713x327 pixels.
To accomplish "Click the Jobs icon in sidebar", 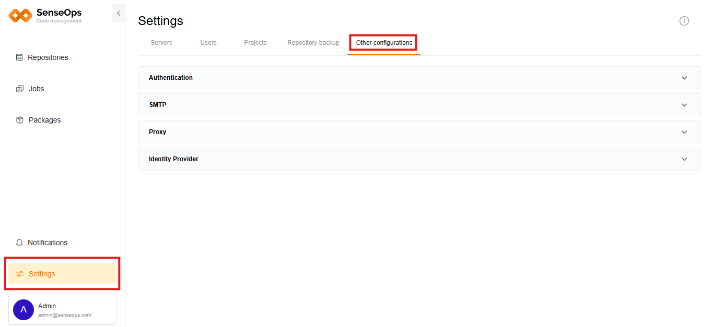I will click(20, 89).
